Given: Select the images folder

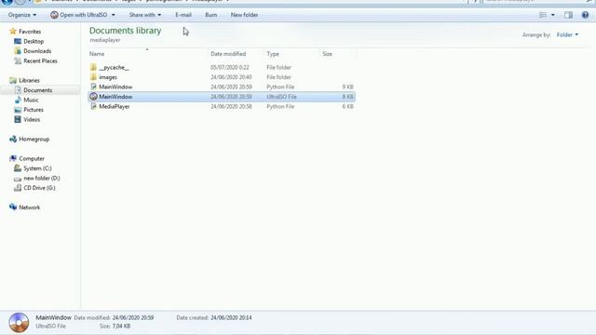Looking at the screenshot, I should point(108,77).
